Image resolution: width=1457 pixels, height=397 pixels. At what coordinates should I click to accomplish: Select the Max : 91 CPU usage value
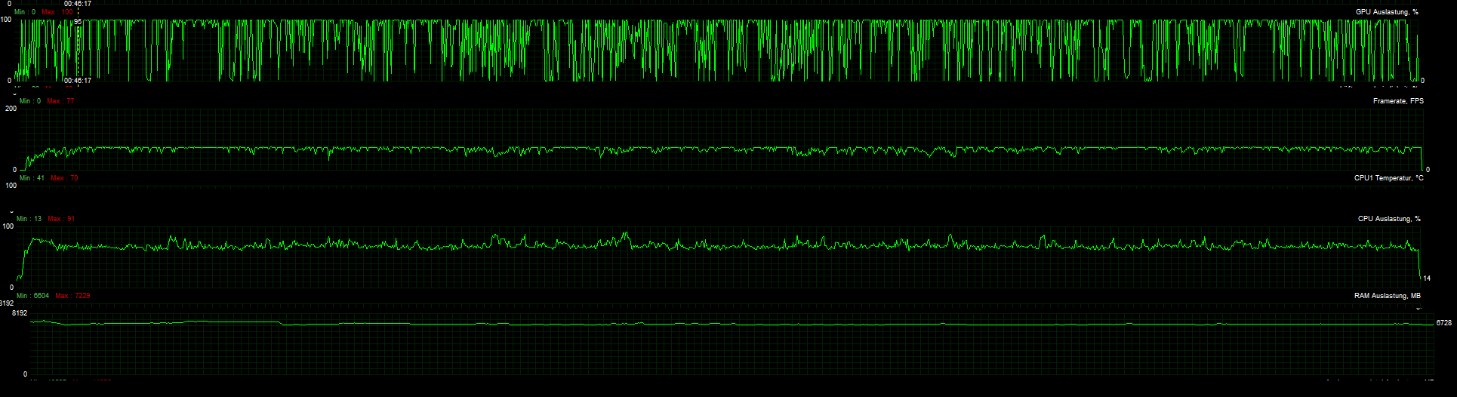pyautogui.click(x=61, y=219)
